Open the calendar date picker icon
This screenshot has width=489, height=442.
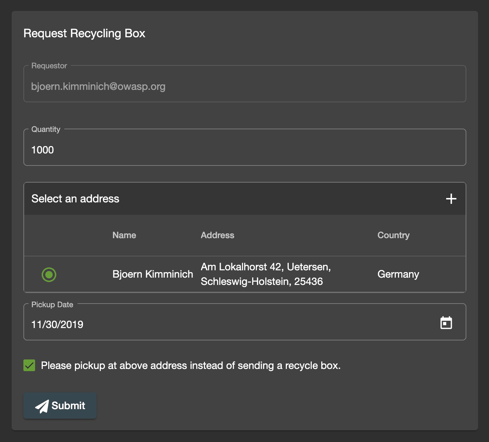coord(446,323)
